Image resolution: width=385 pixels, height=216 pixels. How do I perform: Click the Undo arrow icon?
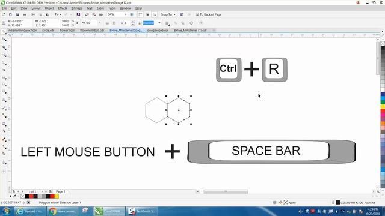56,14
